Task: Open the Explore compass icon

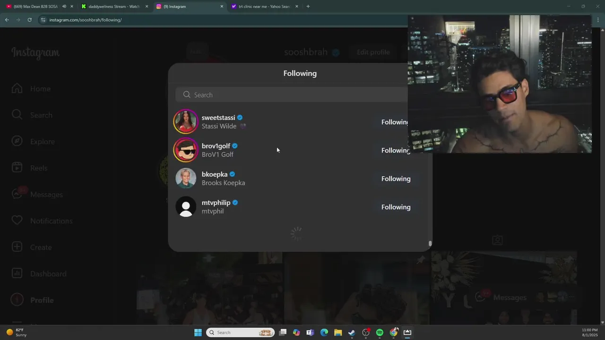Action: point(17,142)
